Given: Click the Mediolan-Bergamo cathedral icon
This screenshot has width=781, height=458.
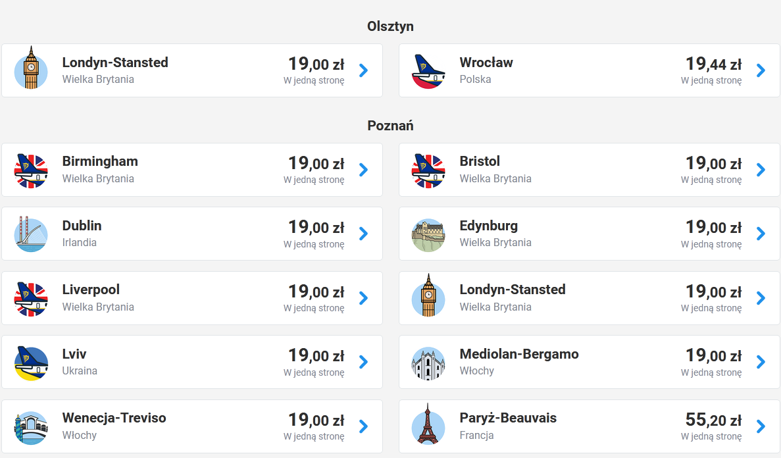Looking at the screenshot, I should click(428, 363).
